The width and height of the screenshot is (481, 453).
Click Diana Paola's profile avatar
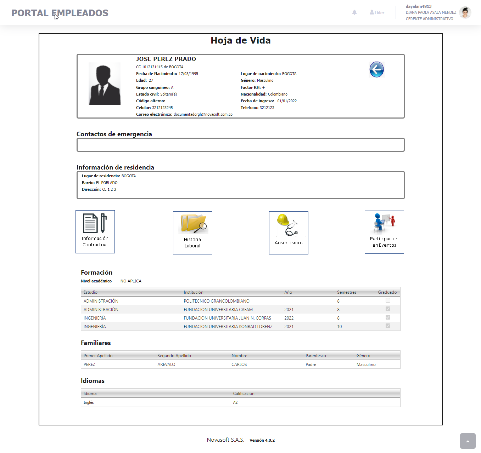coord(465,12)
